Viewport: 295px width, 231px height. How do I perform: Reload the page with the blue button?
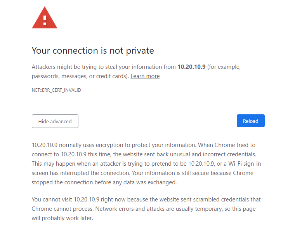coord(251,121)
